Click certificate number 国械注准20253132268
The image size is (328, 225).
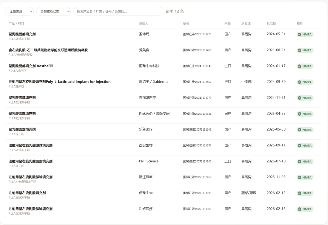point(197,177)
